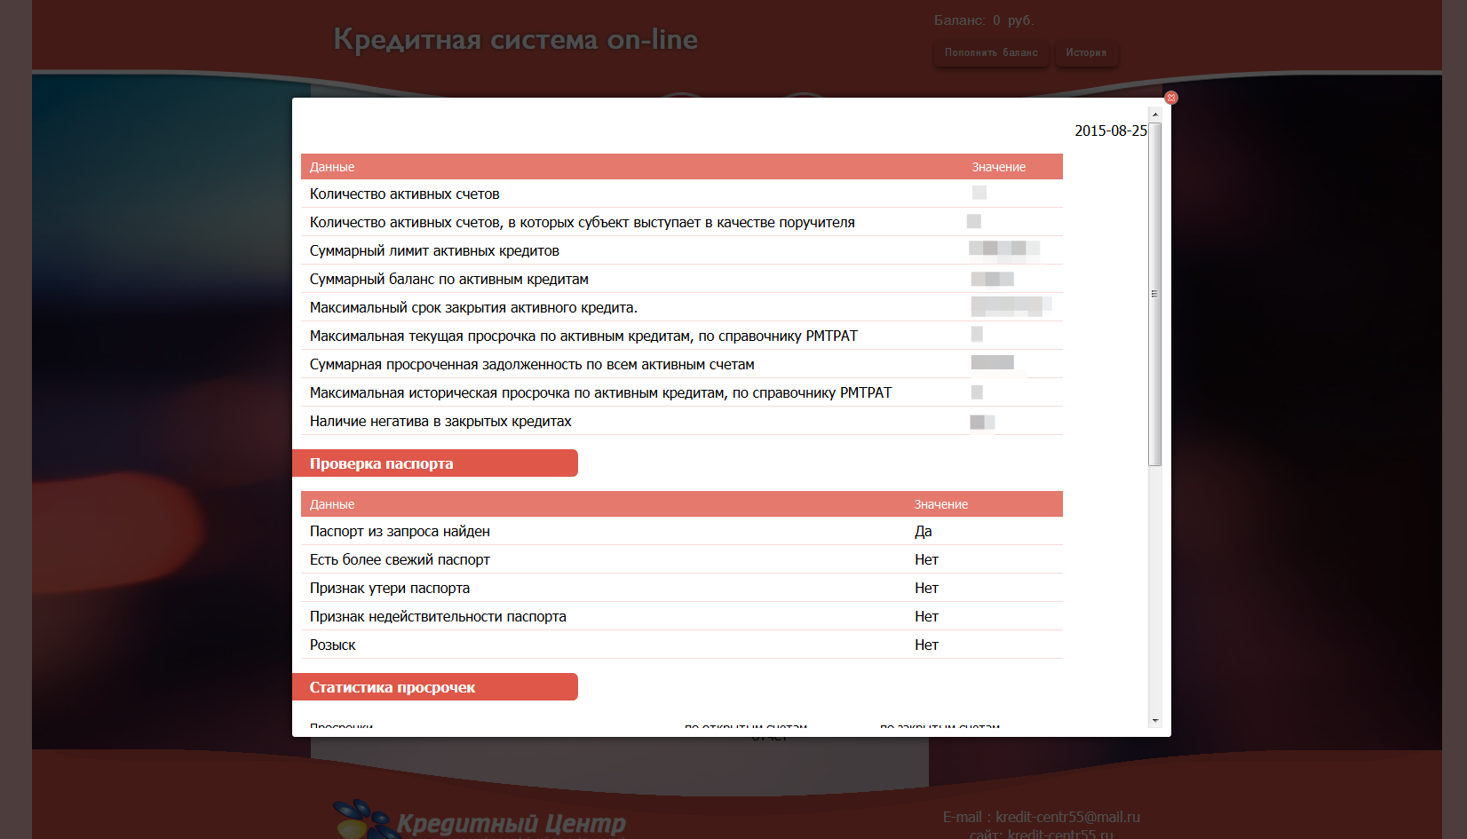The width and height of the screenshot is (1467, 839).
Task: Click the 'Кредитная система on-line' title
Action: (516, 40)
